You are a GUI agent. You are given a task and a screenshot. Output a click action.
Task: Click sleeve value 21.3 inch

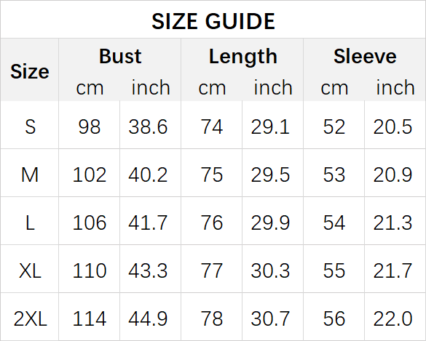393,222
